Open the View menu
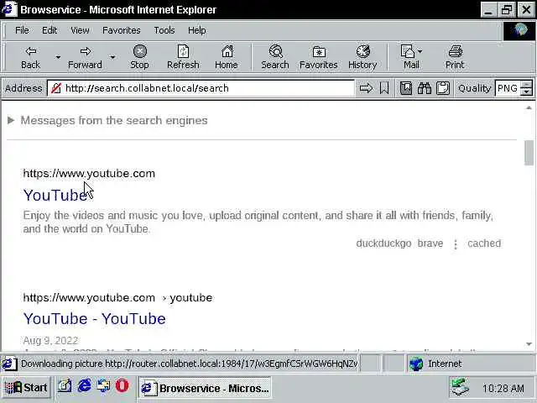 [x=80, y=30]
